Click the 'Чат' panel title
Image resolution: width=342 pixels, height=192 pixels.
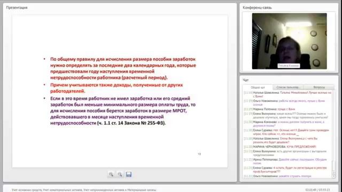pyautogui.click(x=246, y=80)
